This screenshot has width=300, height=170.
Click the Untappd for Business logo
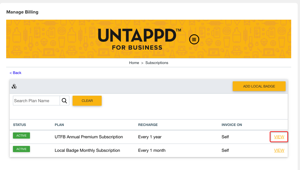(140, 39)
